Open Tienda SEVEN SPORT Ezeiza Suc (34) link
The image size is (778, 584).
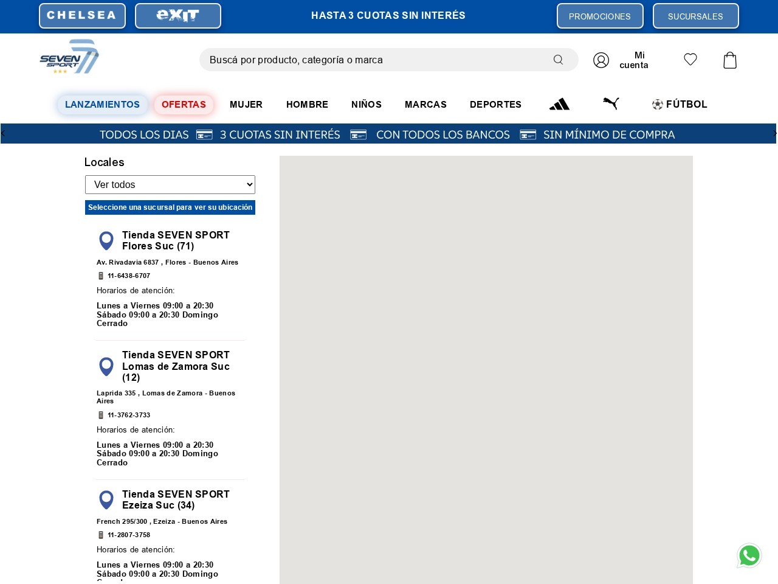pos(176,499)
